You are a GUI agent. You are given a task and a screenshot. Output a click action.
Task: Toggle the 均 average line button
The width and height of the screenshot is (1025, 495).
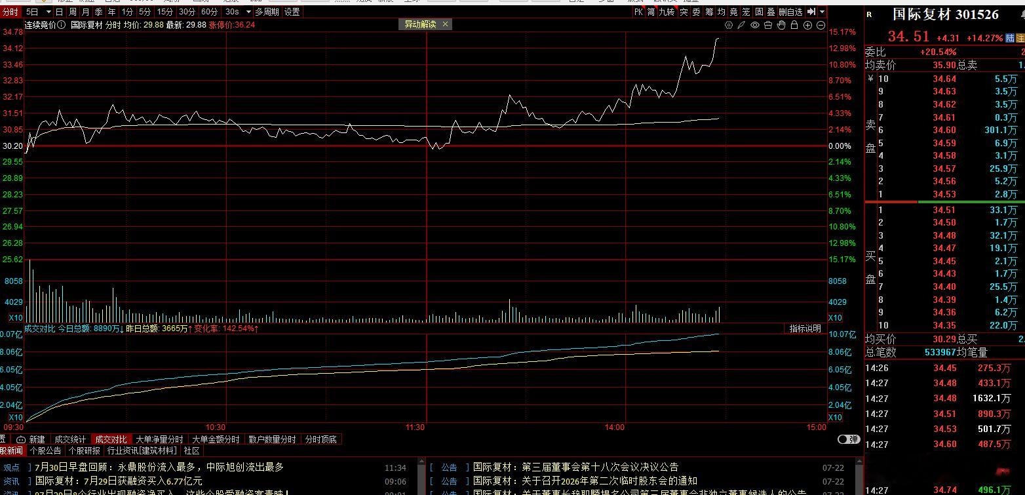tap(722, 12)
